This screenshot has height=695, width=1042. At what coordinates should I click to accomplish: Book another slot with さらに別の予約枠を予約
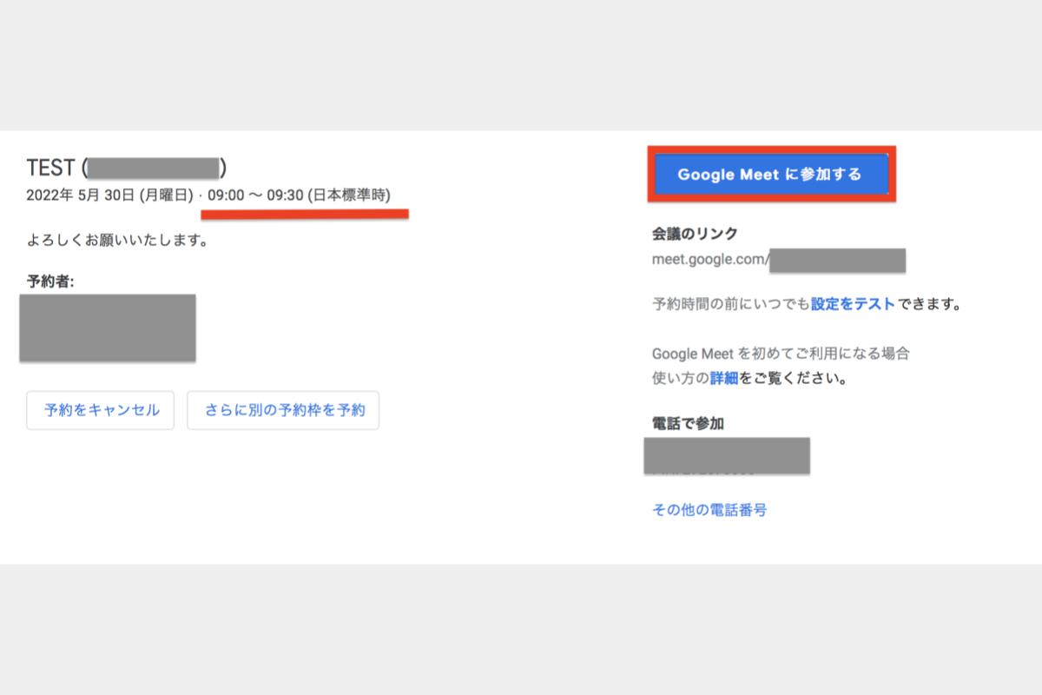(283, 410)
